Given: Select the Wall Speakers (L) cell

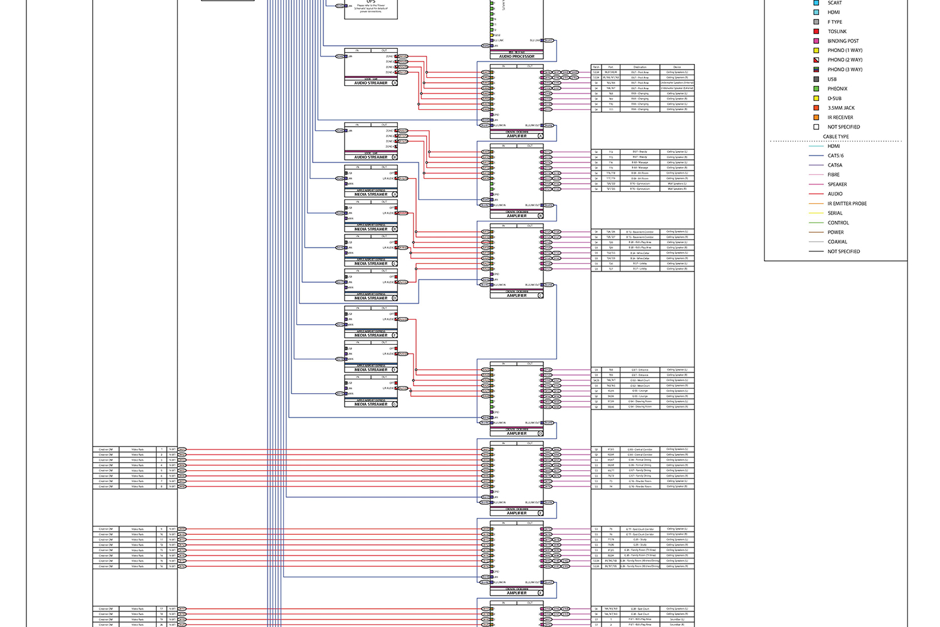Looking at the screenshot, I should coord(677,184).
